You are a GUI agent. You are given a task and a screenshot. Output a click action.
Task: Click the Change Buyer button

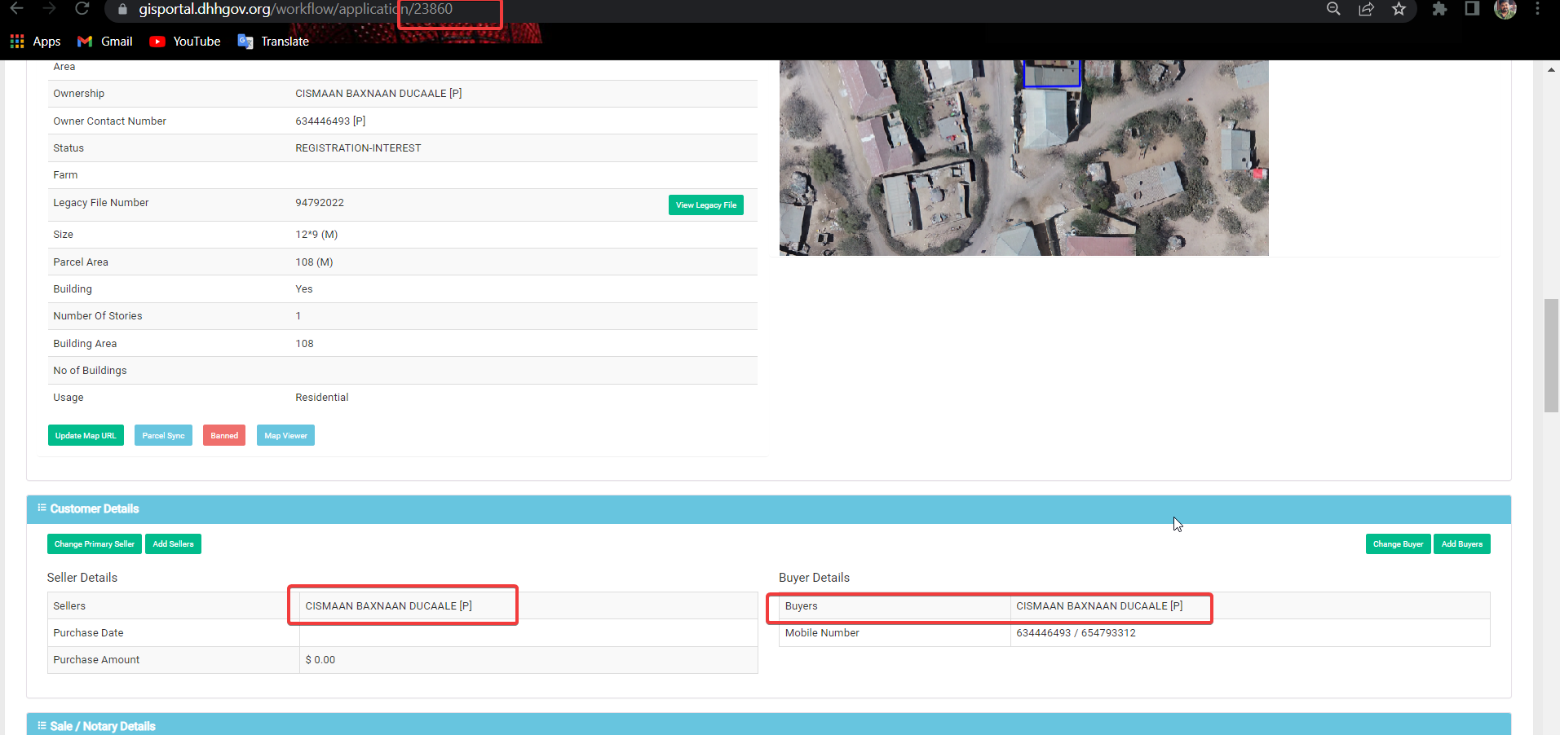pos(1398,544)
